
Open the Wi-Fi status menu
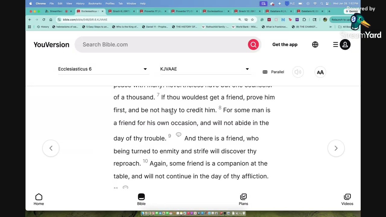click(315, 4)
